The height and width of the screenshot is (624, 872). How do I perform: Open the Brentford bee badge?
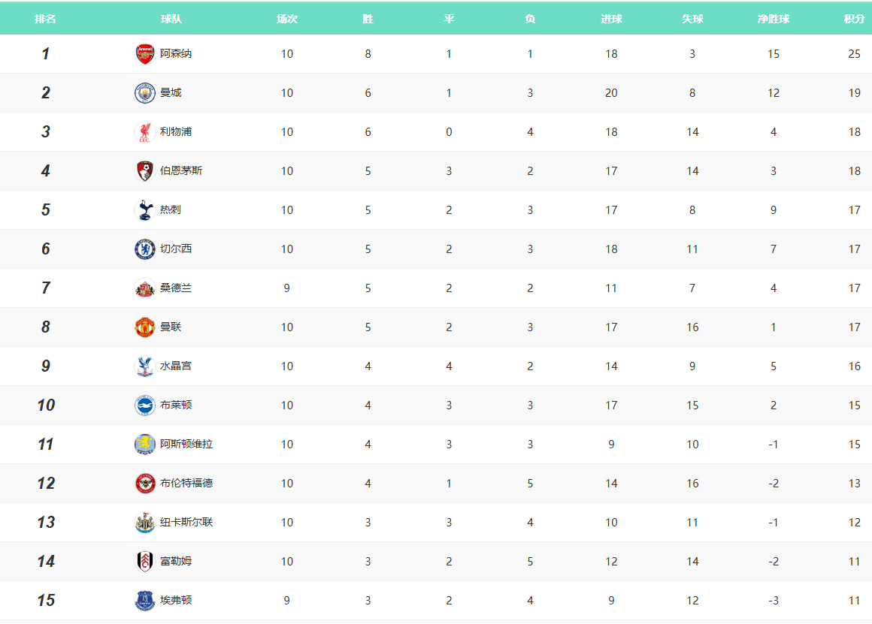tap(145, 484)
